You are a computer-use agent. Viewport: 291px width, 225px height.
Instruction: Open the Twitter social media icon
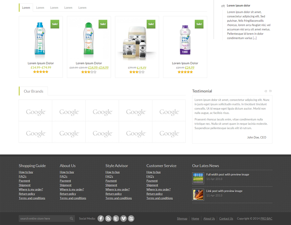[x=116, y=218]
